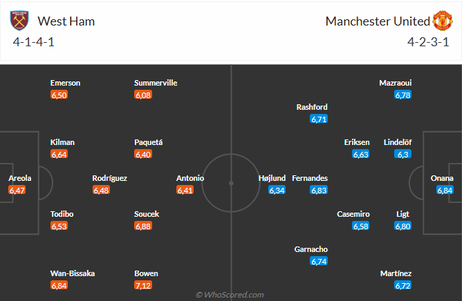Open the West Ham team name link
The height and width of the screenshot is (301, 464).
[x=66, y=21]
